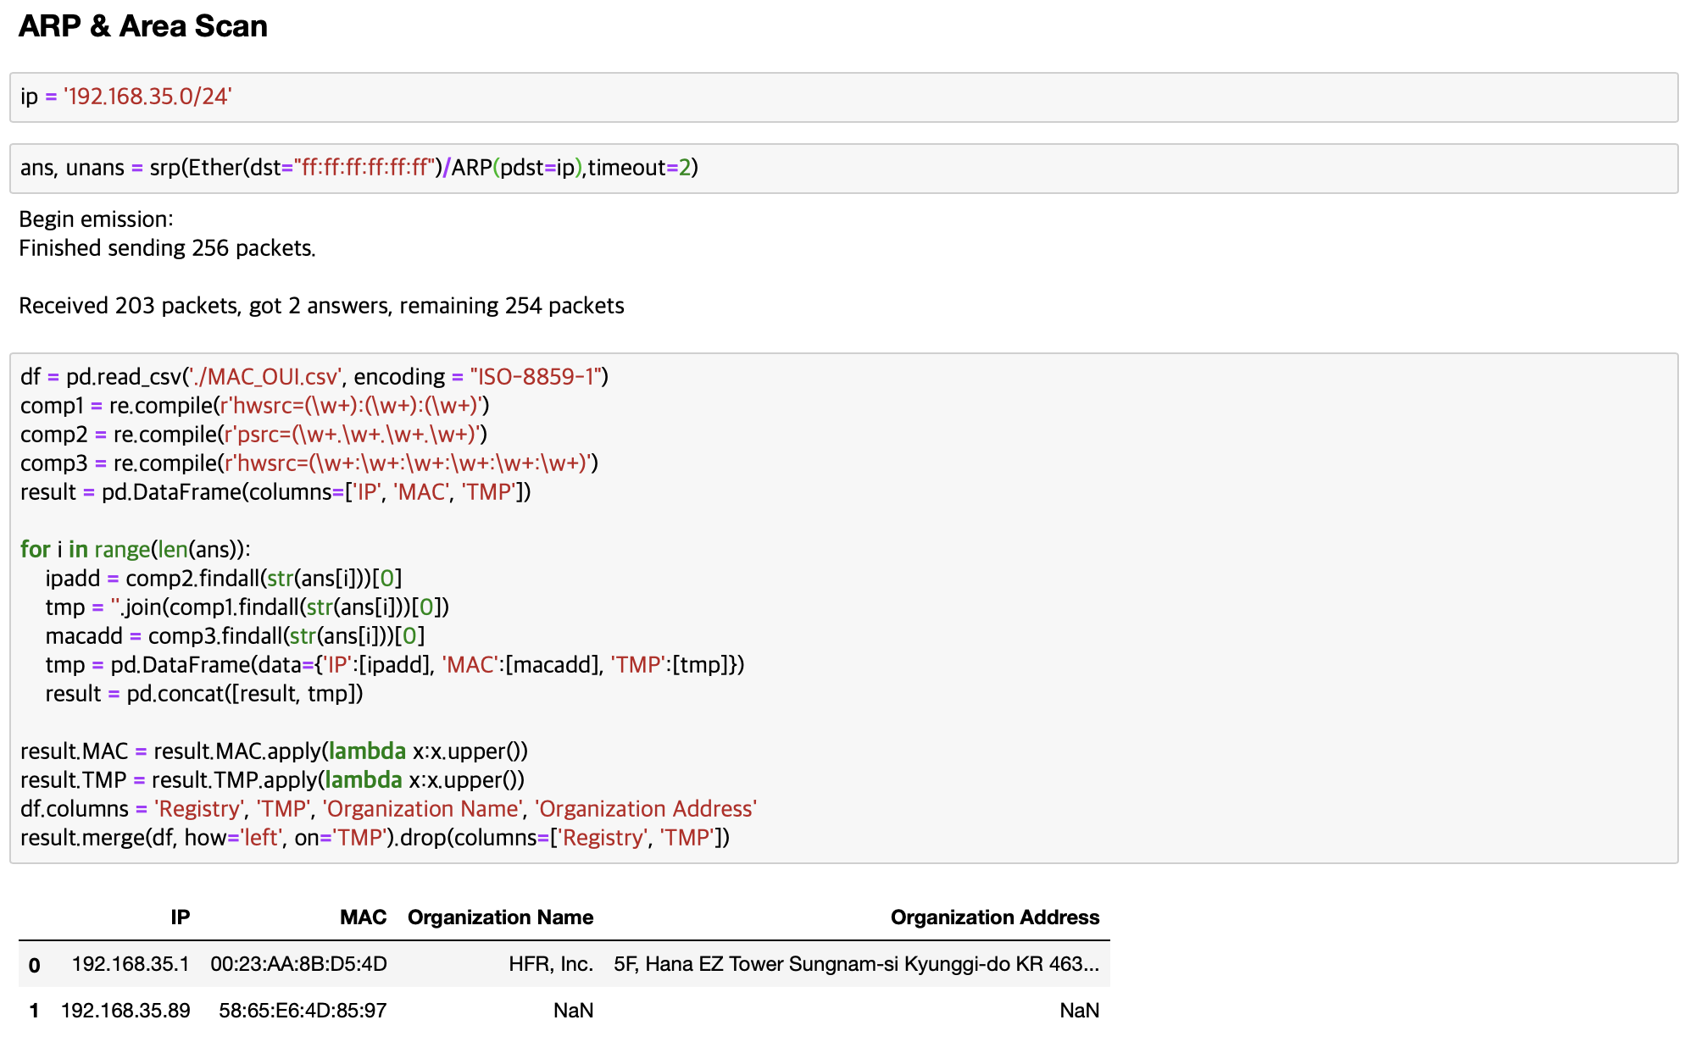Click the MAC address 58:65:E6:4D:85:97 cell
The image size is (1690, 1042).
coord(303,1011)
